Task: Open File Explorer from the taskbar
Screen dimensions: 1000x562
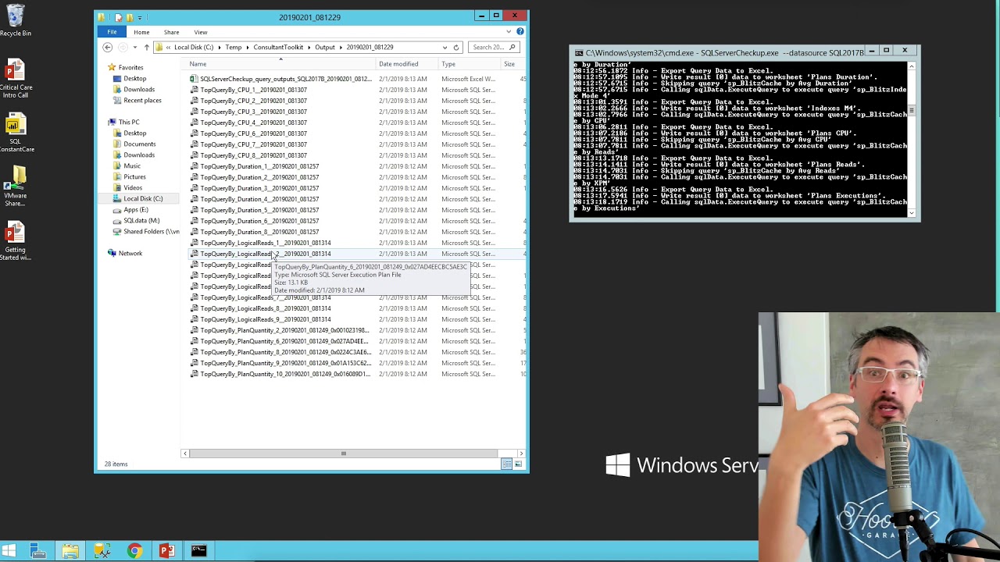Action: pos(70,551)
